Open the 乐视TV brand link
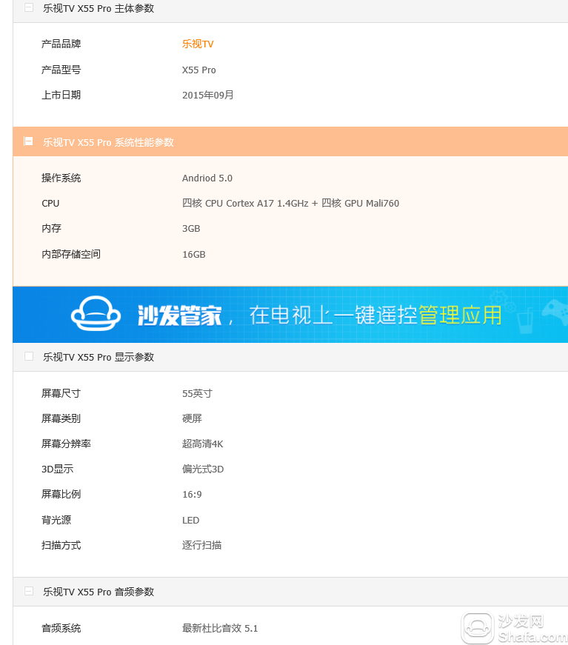 pos(198,44)
